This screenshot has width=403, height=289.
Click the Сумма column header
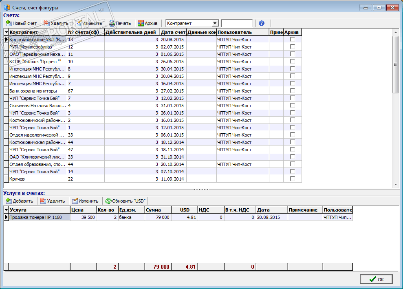click(158, 210)
